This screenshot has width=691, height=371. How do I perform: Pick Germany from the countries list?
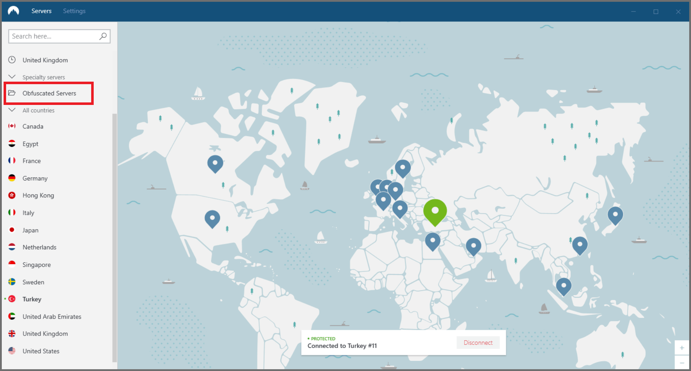[35, 178]
